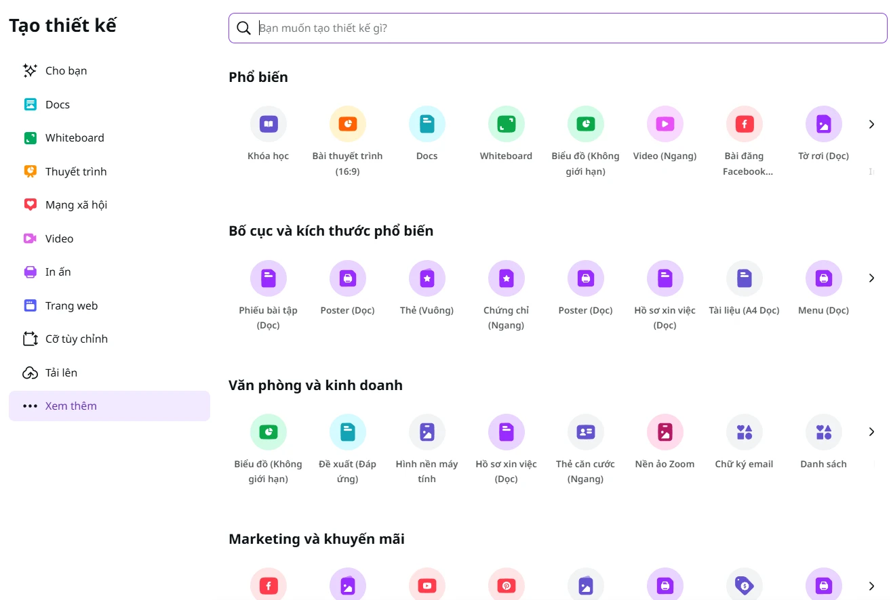Click the 'Bố cục và kích thước phổ biến' heading
This screenshot has width=891, height=600.
331,231
